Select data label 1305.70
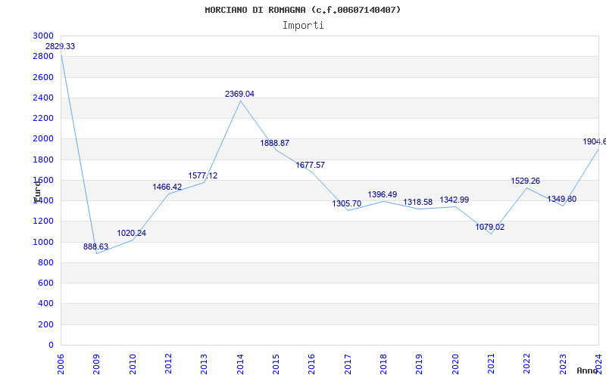 pos(347,203)
